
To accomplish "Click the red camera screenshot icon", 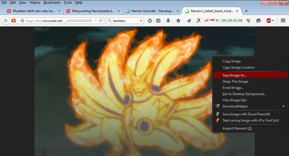I will 14,20.
